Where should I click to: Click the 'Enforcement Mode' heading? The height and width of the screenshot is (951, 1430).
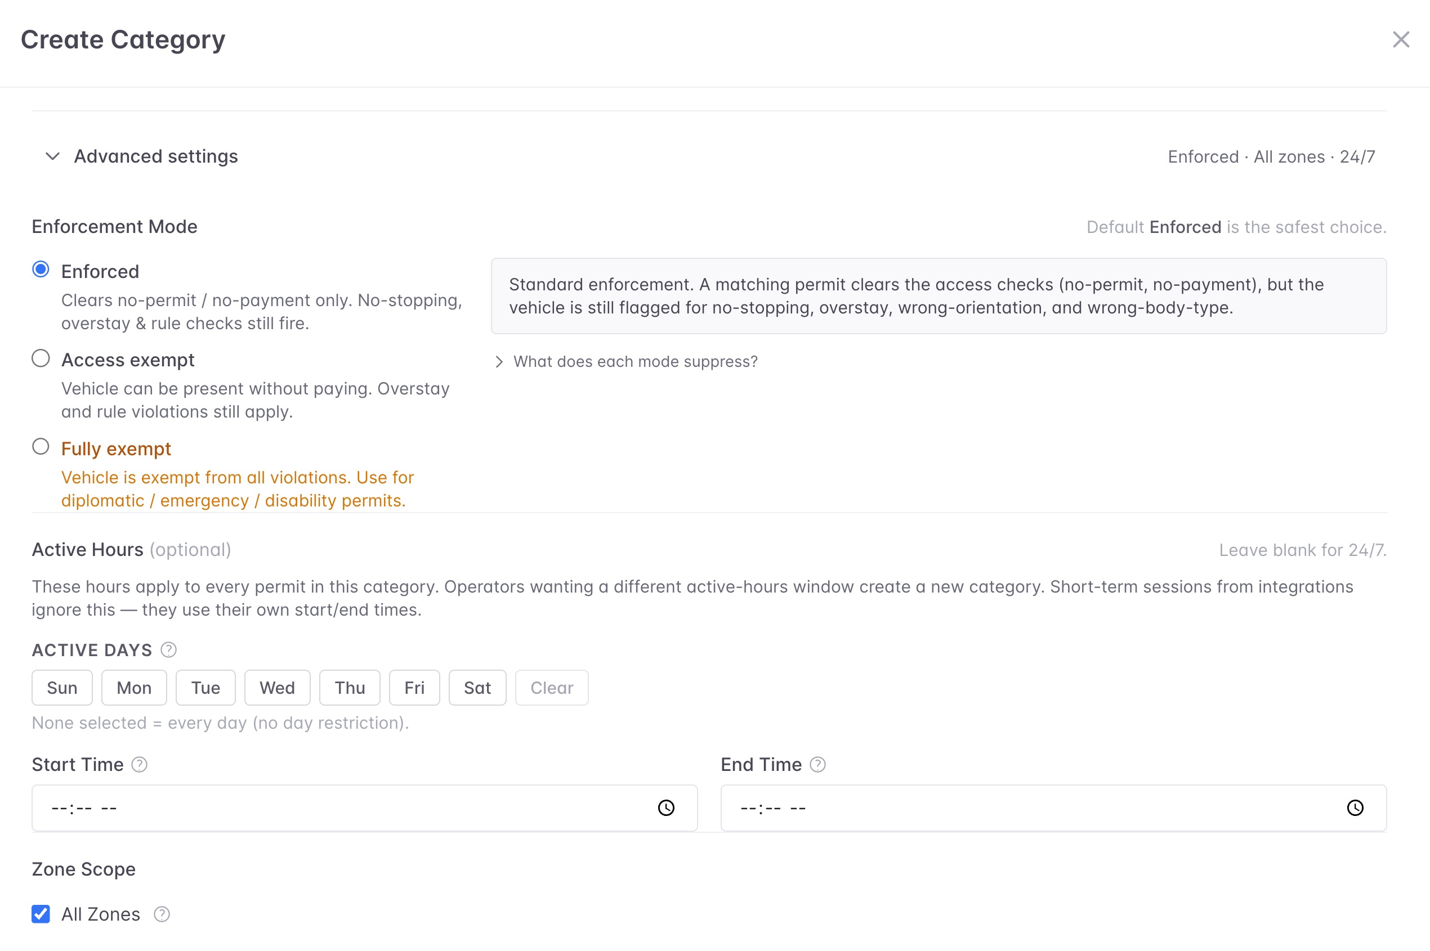(115, 227)
